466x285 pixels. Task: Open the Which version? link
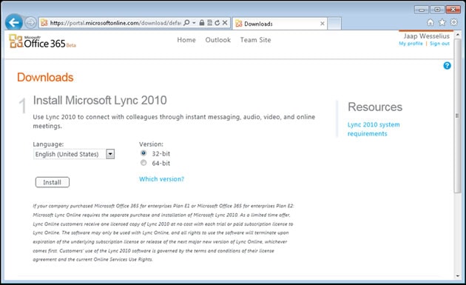(x=162, y=179)
